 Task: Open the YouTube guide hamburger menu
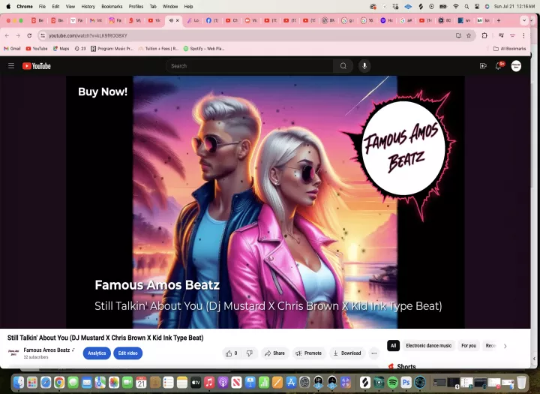[11, 66]
